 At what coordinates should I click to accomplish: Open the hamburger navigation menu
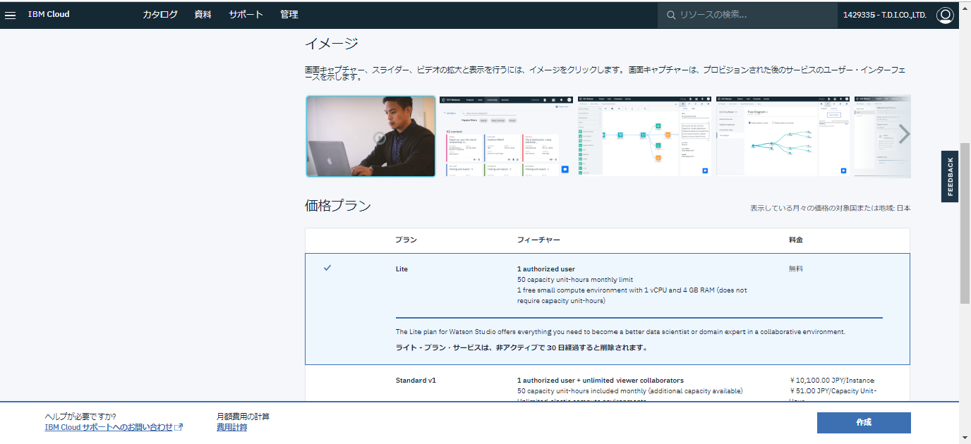[x=11, y=15]
